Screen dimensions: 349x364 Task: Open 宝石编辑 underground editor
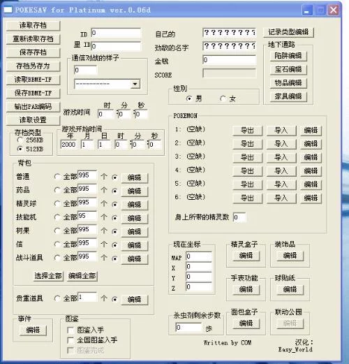288,69
